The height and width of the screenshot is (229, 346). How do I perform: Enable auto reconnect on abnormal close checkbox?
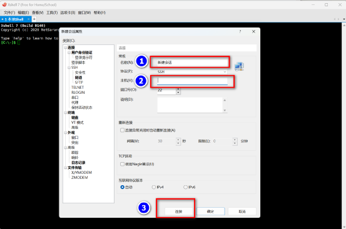[x=122, y=130]
